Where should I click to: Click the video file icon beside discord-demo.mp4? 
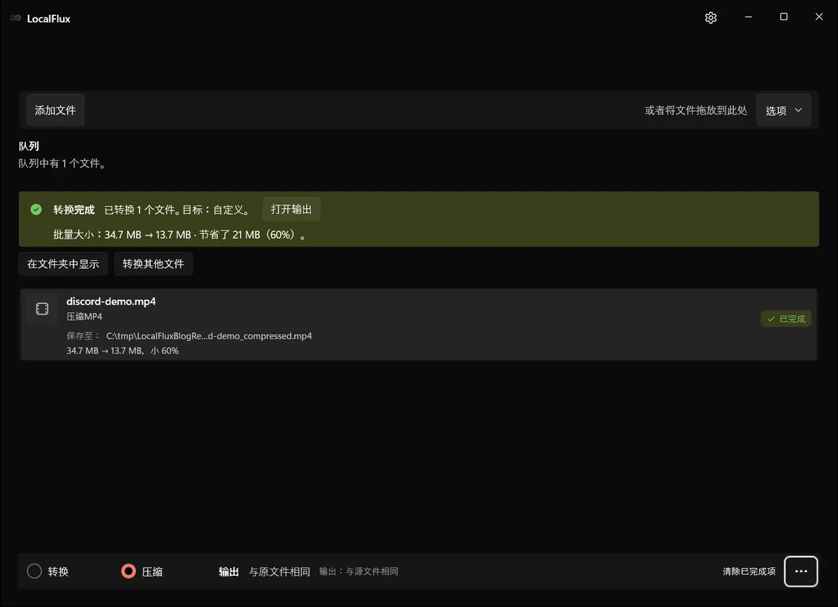(42, 309)
